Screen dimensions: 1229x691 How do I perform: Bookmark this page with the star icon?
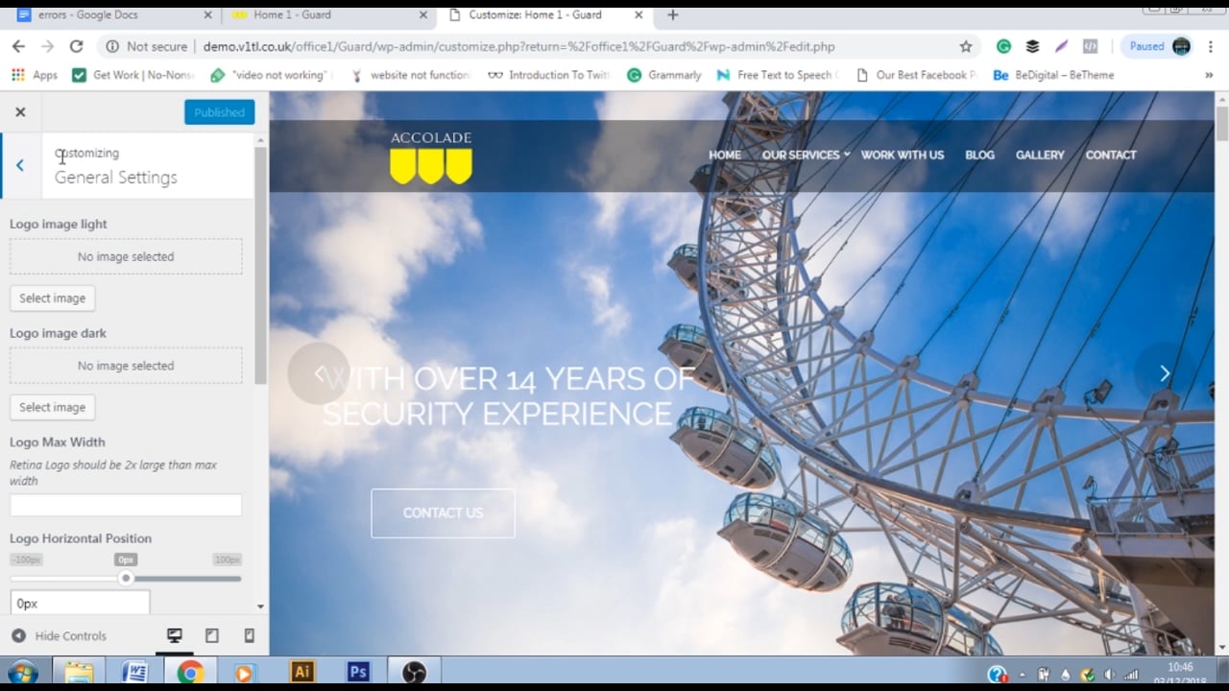(x=966, y=46)
